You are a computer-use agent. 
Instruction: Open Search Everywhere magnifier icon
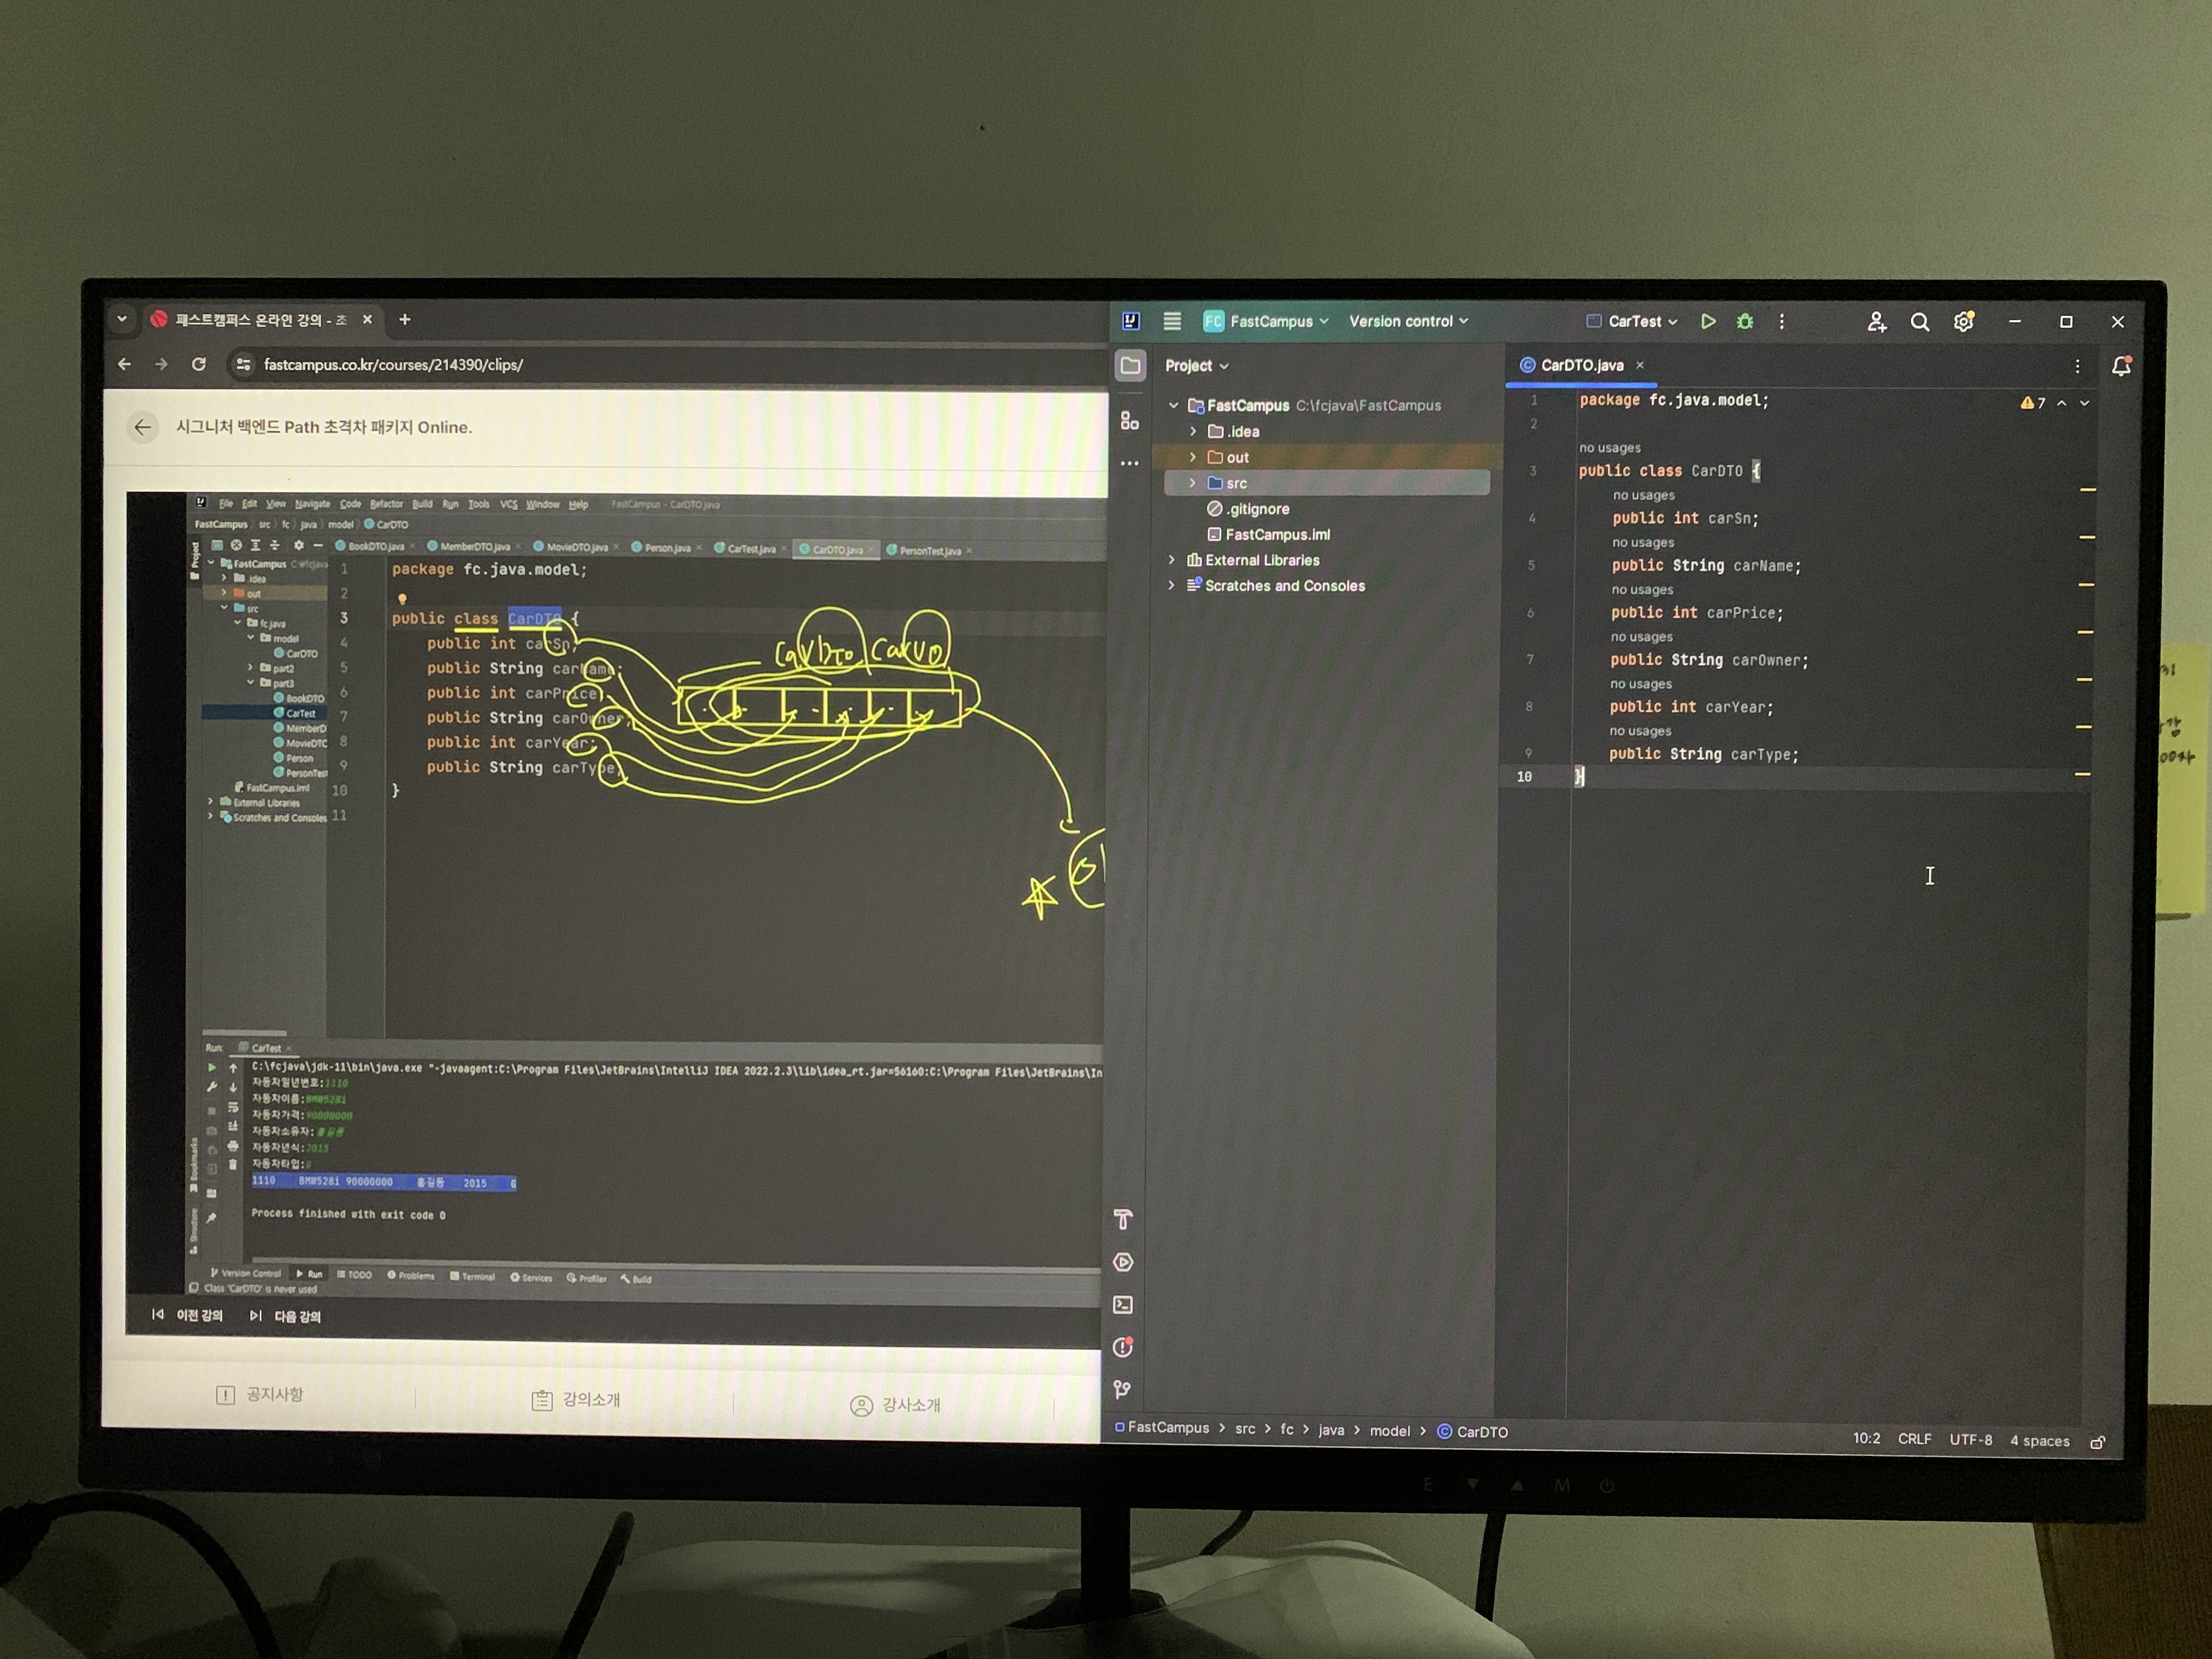pos(1919,322)
